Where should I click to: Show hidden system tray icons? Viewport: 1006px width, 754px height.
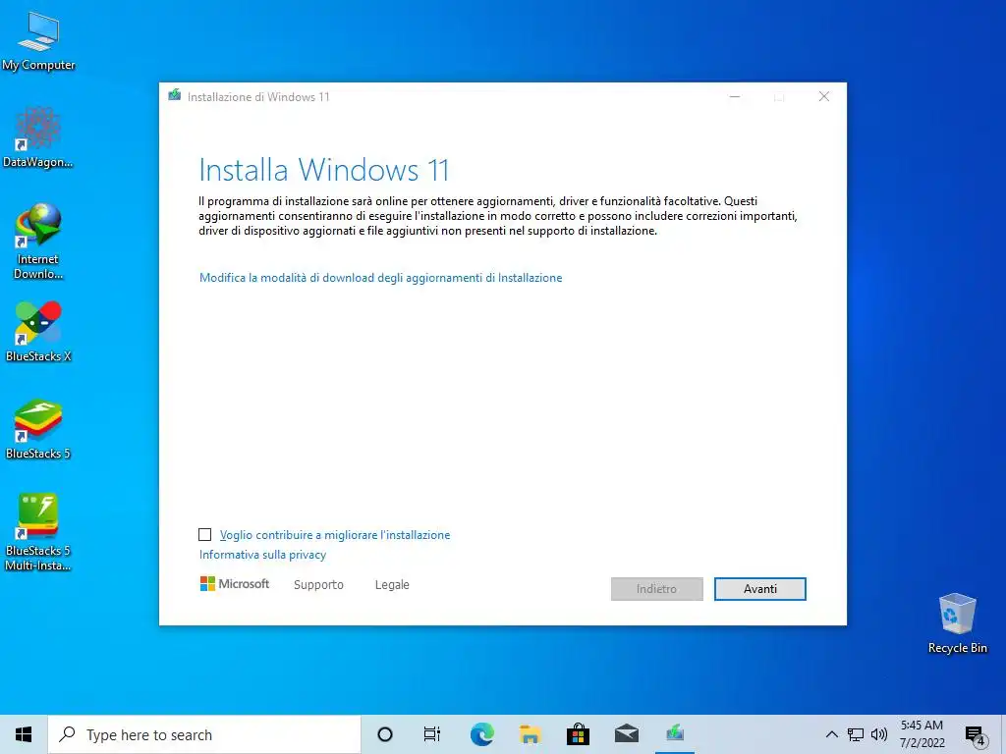coord(831,734)
